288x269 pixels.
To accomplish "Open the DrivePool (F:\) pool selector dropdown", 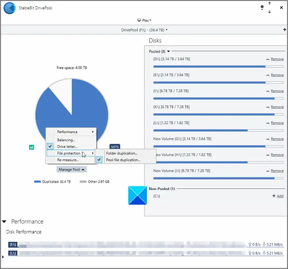I will click(x=144, y=30).
